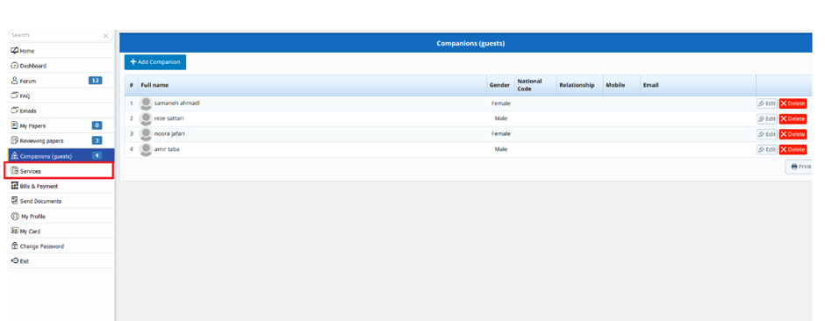Click Female gender cell for noora jafari
The width and height of the screenshot is (825, 321).
[501, 134]
